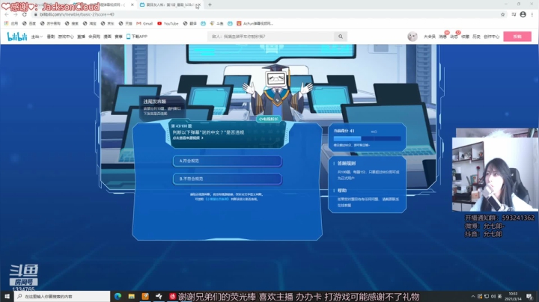Open the media control icon in Chrome toolbar
The width and height of the screenshot is (539, 302).
[514, 14]
